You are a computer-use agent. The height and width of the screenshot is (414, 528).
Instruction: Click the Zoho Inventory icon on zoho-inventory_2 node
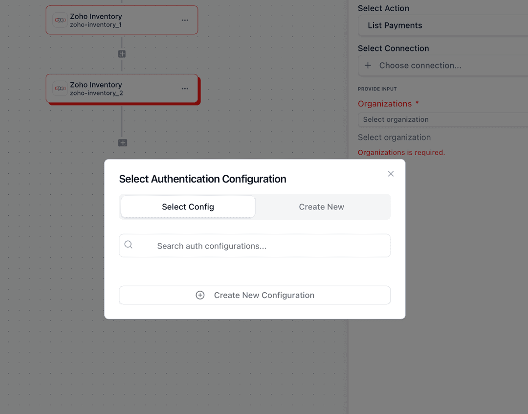(x=60, y=89)
